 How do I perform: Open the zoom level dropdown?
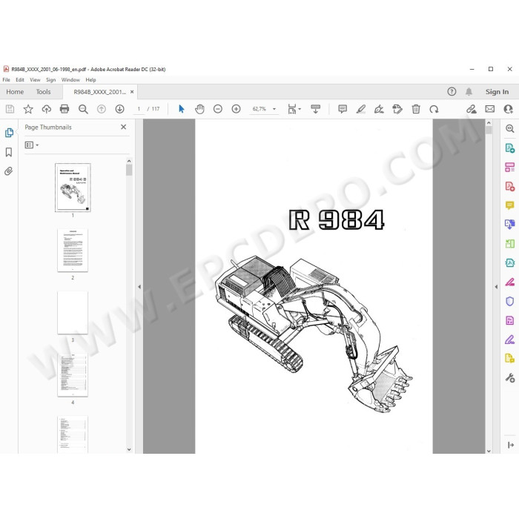coord(274,109)
